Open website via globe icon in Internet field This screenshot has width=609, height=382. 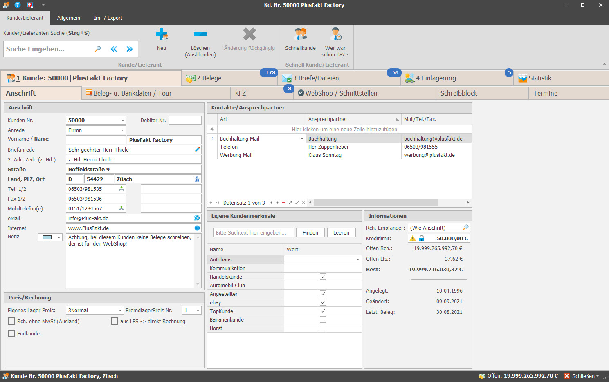click(x=197, y=228)
